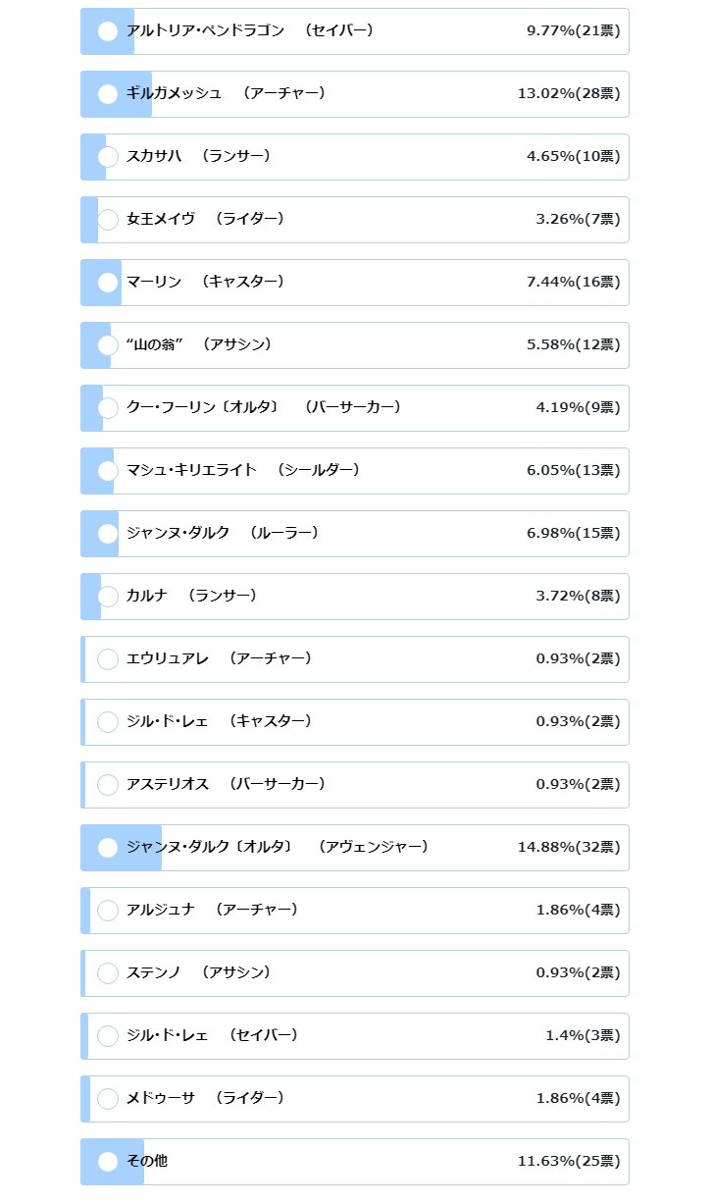Click the ジル・ド・レェ (キャスター) option label

218,721
